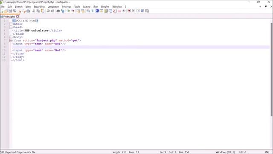273x154 pixels.
Task: Toggle the indent guide toolbar button
Action: tap(97, 11)
